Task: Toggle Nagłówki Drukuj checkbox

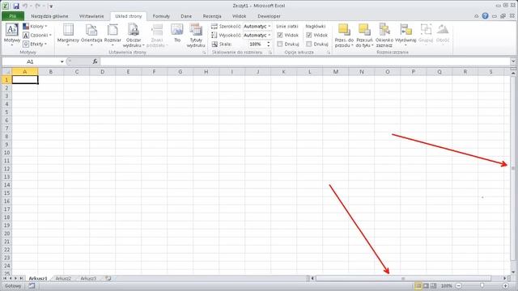Action: click(x=309, y=44)
